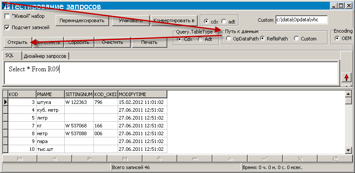Image resolution: width=355 pixels, height=173 pixels.
Task: Click the red up arrow button
Action: pyautogui.click(x=346, y=78)
